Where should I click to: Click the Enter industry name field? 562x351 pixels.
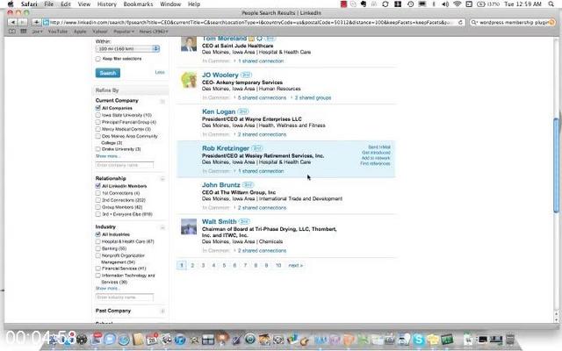(x=125, y=297)
